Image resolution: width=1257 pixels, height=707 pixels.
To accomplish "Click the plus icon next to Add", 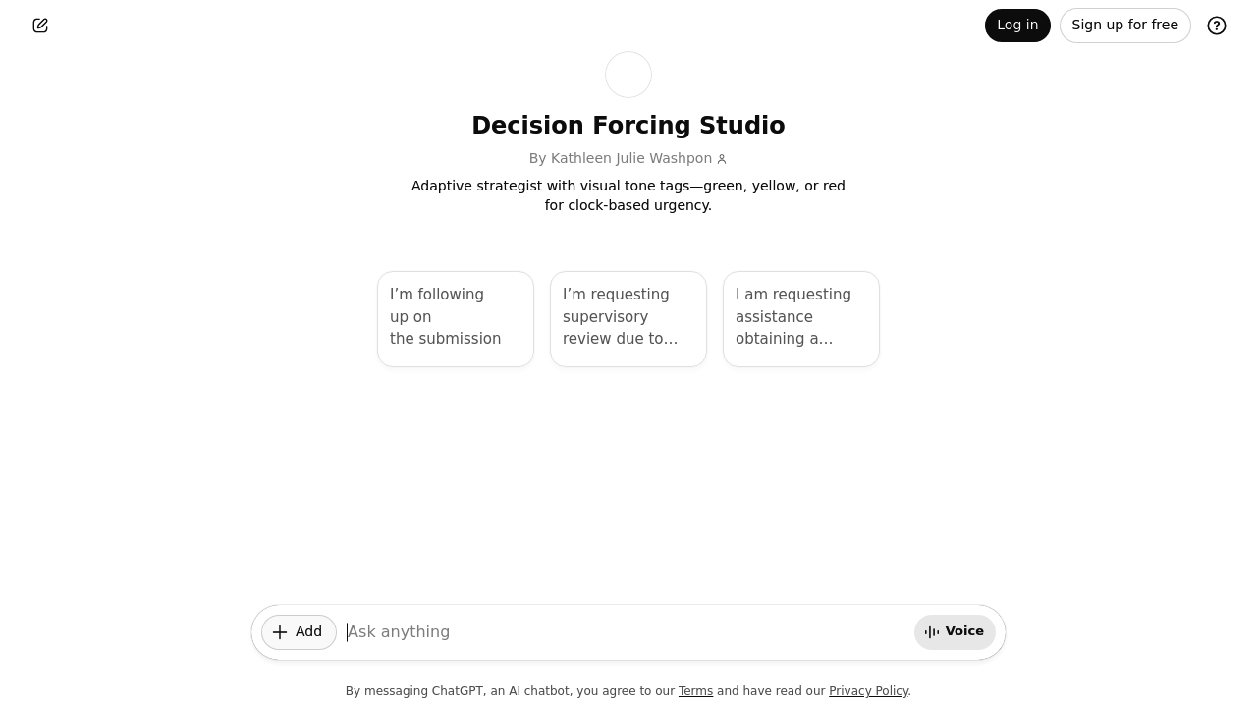I will click(x=280, y=631).
